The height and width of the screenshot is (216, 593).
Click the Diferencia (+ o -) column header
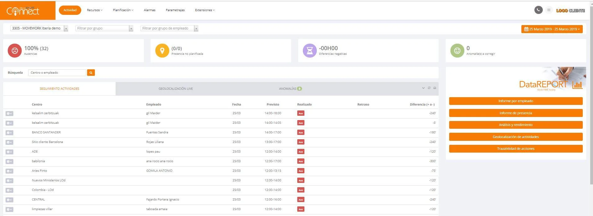coord(422,105)
